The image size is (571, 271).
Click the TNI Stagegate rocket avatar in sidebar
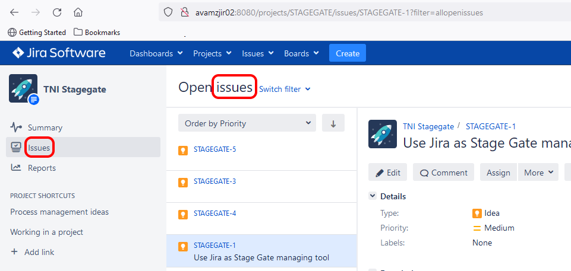point(23,88)
